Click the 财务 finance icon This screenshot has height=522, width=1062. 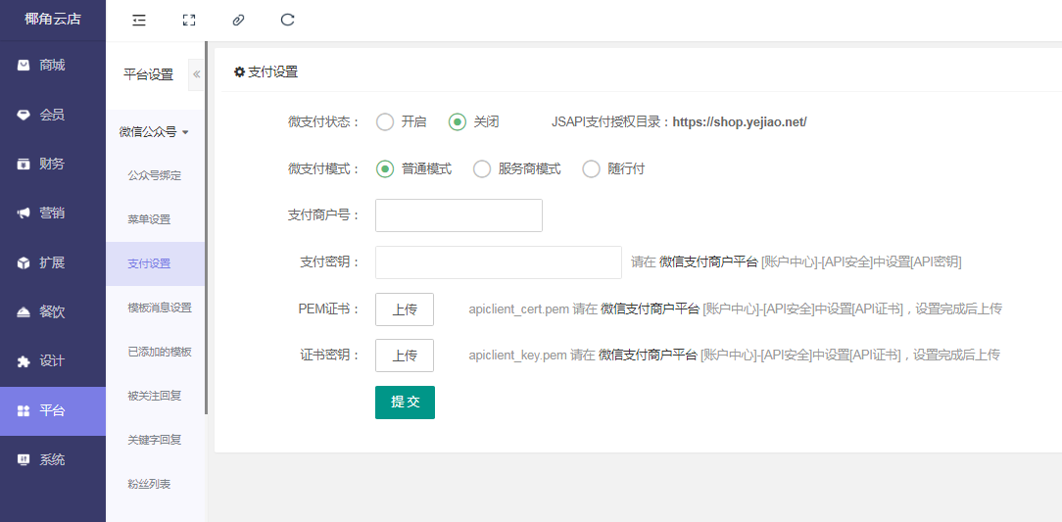24,164
